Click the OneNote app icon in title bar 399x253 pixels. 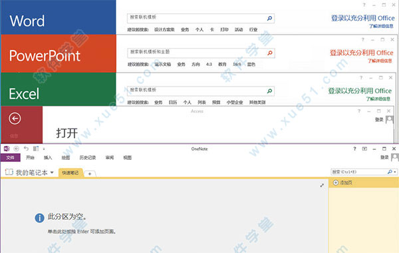[x=7, y=148]
